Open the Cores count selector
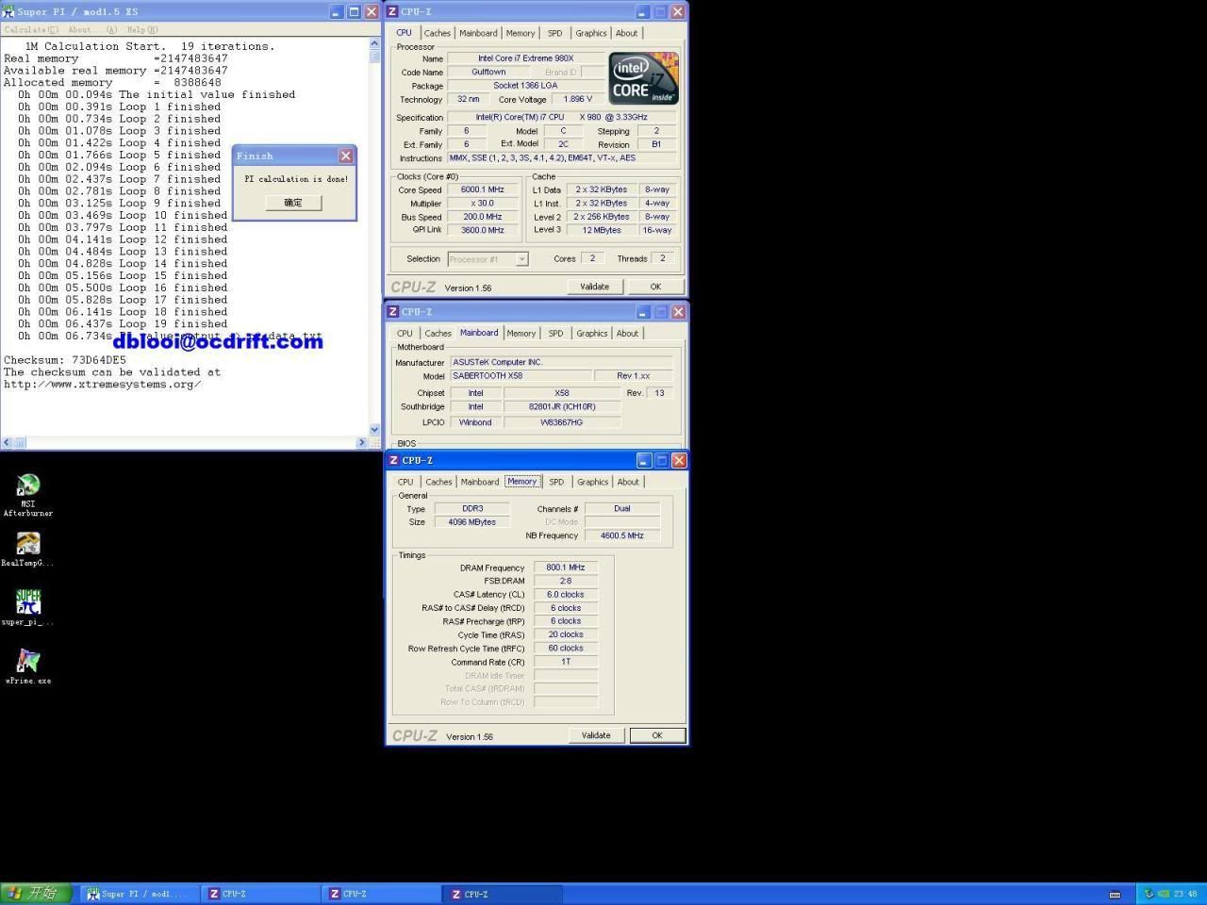 tap(592, 258)
